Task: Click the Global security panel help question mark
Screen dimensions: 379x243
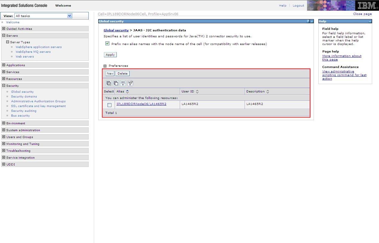Action: coord(308,21)
